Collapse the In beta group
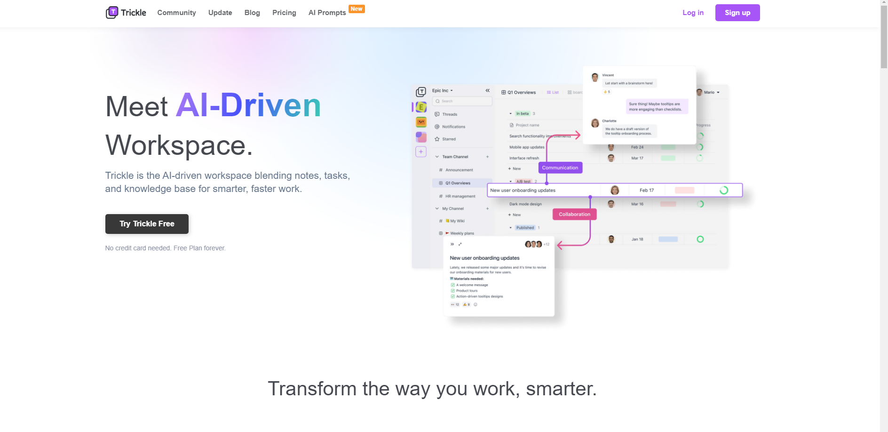888x432 pixels. [511, 113]
